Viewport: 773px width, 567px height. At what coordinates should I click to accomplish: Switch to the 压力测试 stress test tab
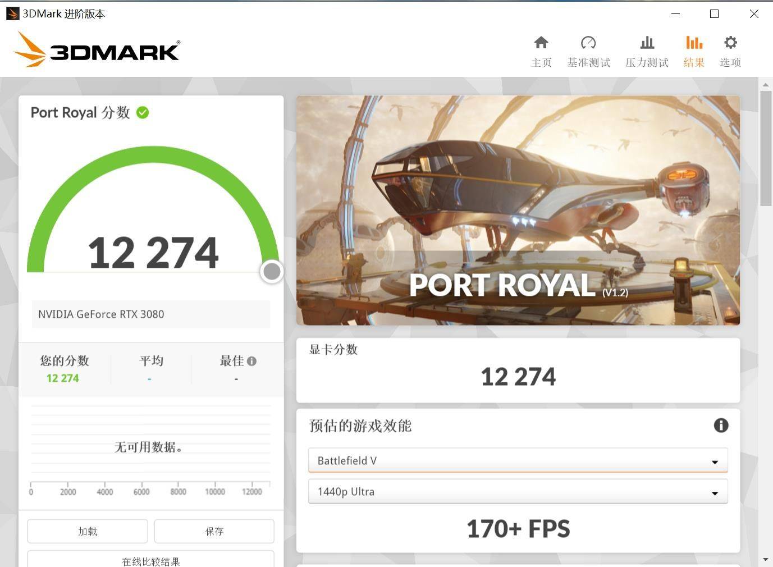(x=647, y=51)
